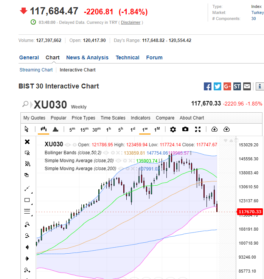
Task: Select 5 hour timeframe
Action: (121, 129)
